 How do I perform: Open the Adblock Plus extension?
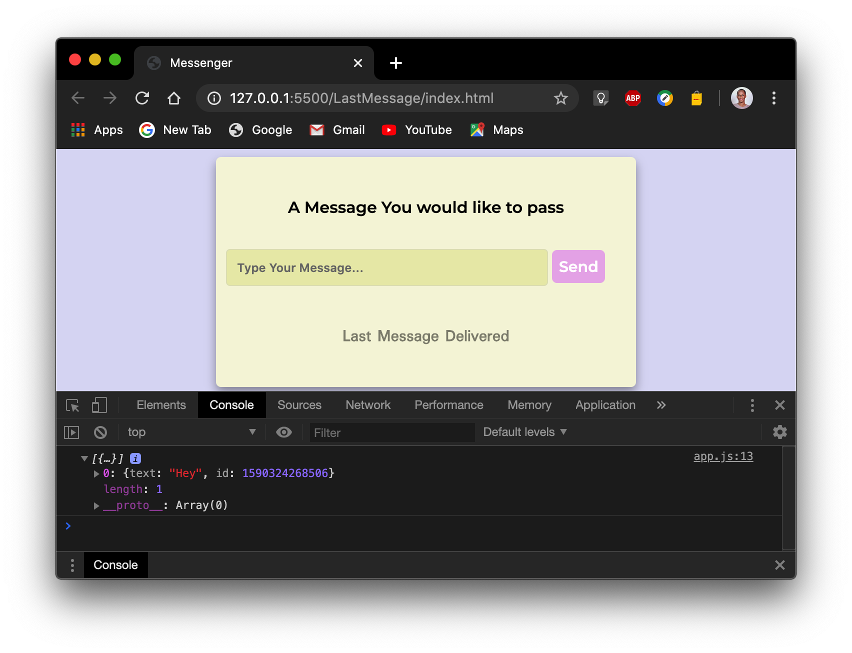(632, 98)
